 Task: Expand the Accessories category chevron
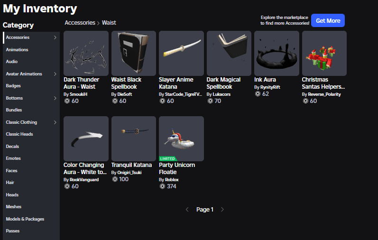55,37
